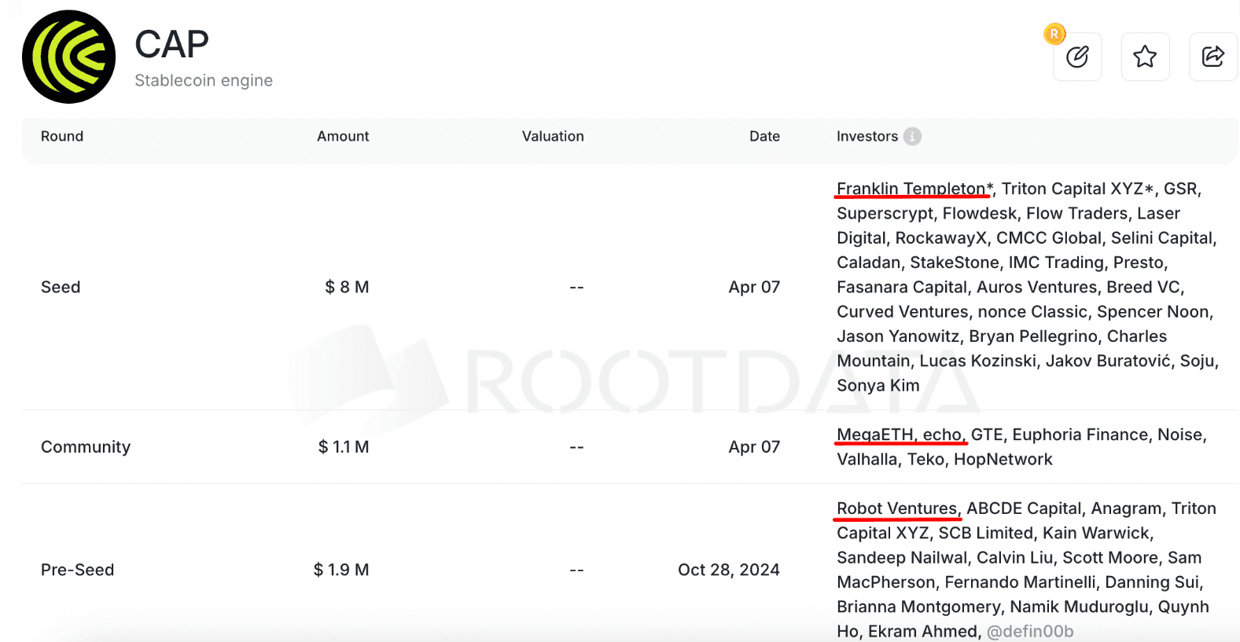Click Anagram investor name

pos(1126,508)
